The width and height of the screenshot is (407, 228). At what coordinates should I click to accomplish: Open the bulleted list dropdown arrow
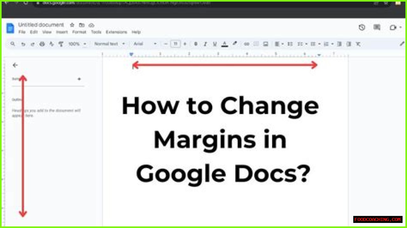[319, 44]
